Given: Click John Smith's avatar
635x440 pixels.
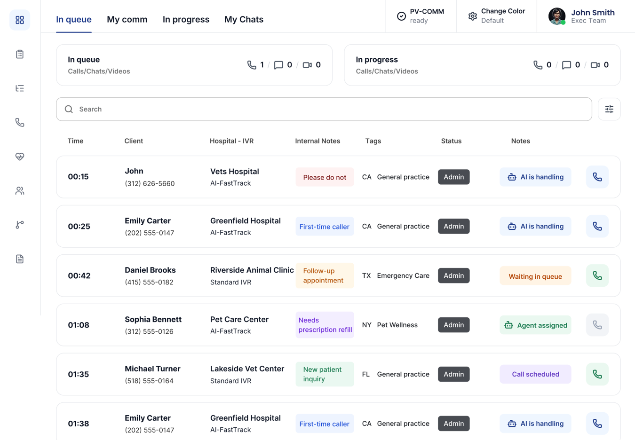Looking at the screenshot, I should coord(557,16).
